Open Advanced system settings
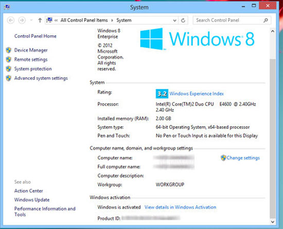This screenshot has width=283, height=229. 41,78
